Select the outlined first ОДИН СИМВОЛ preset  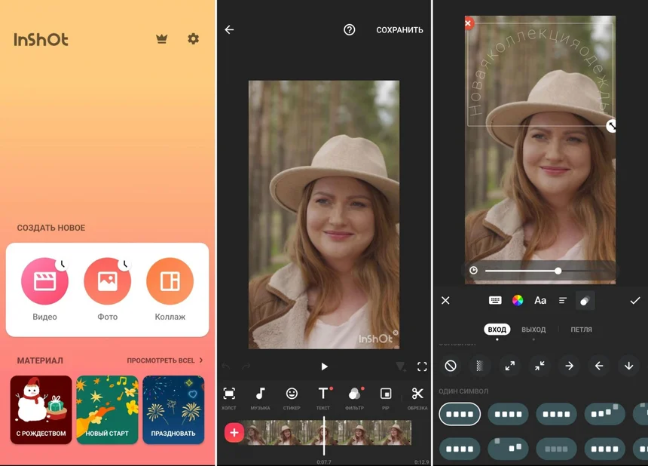pyautogui.click(x=460, y=414)
